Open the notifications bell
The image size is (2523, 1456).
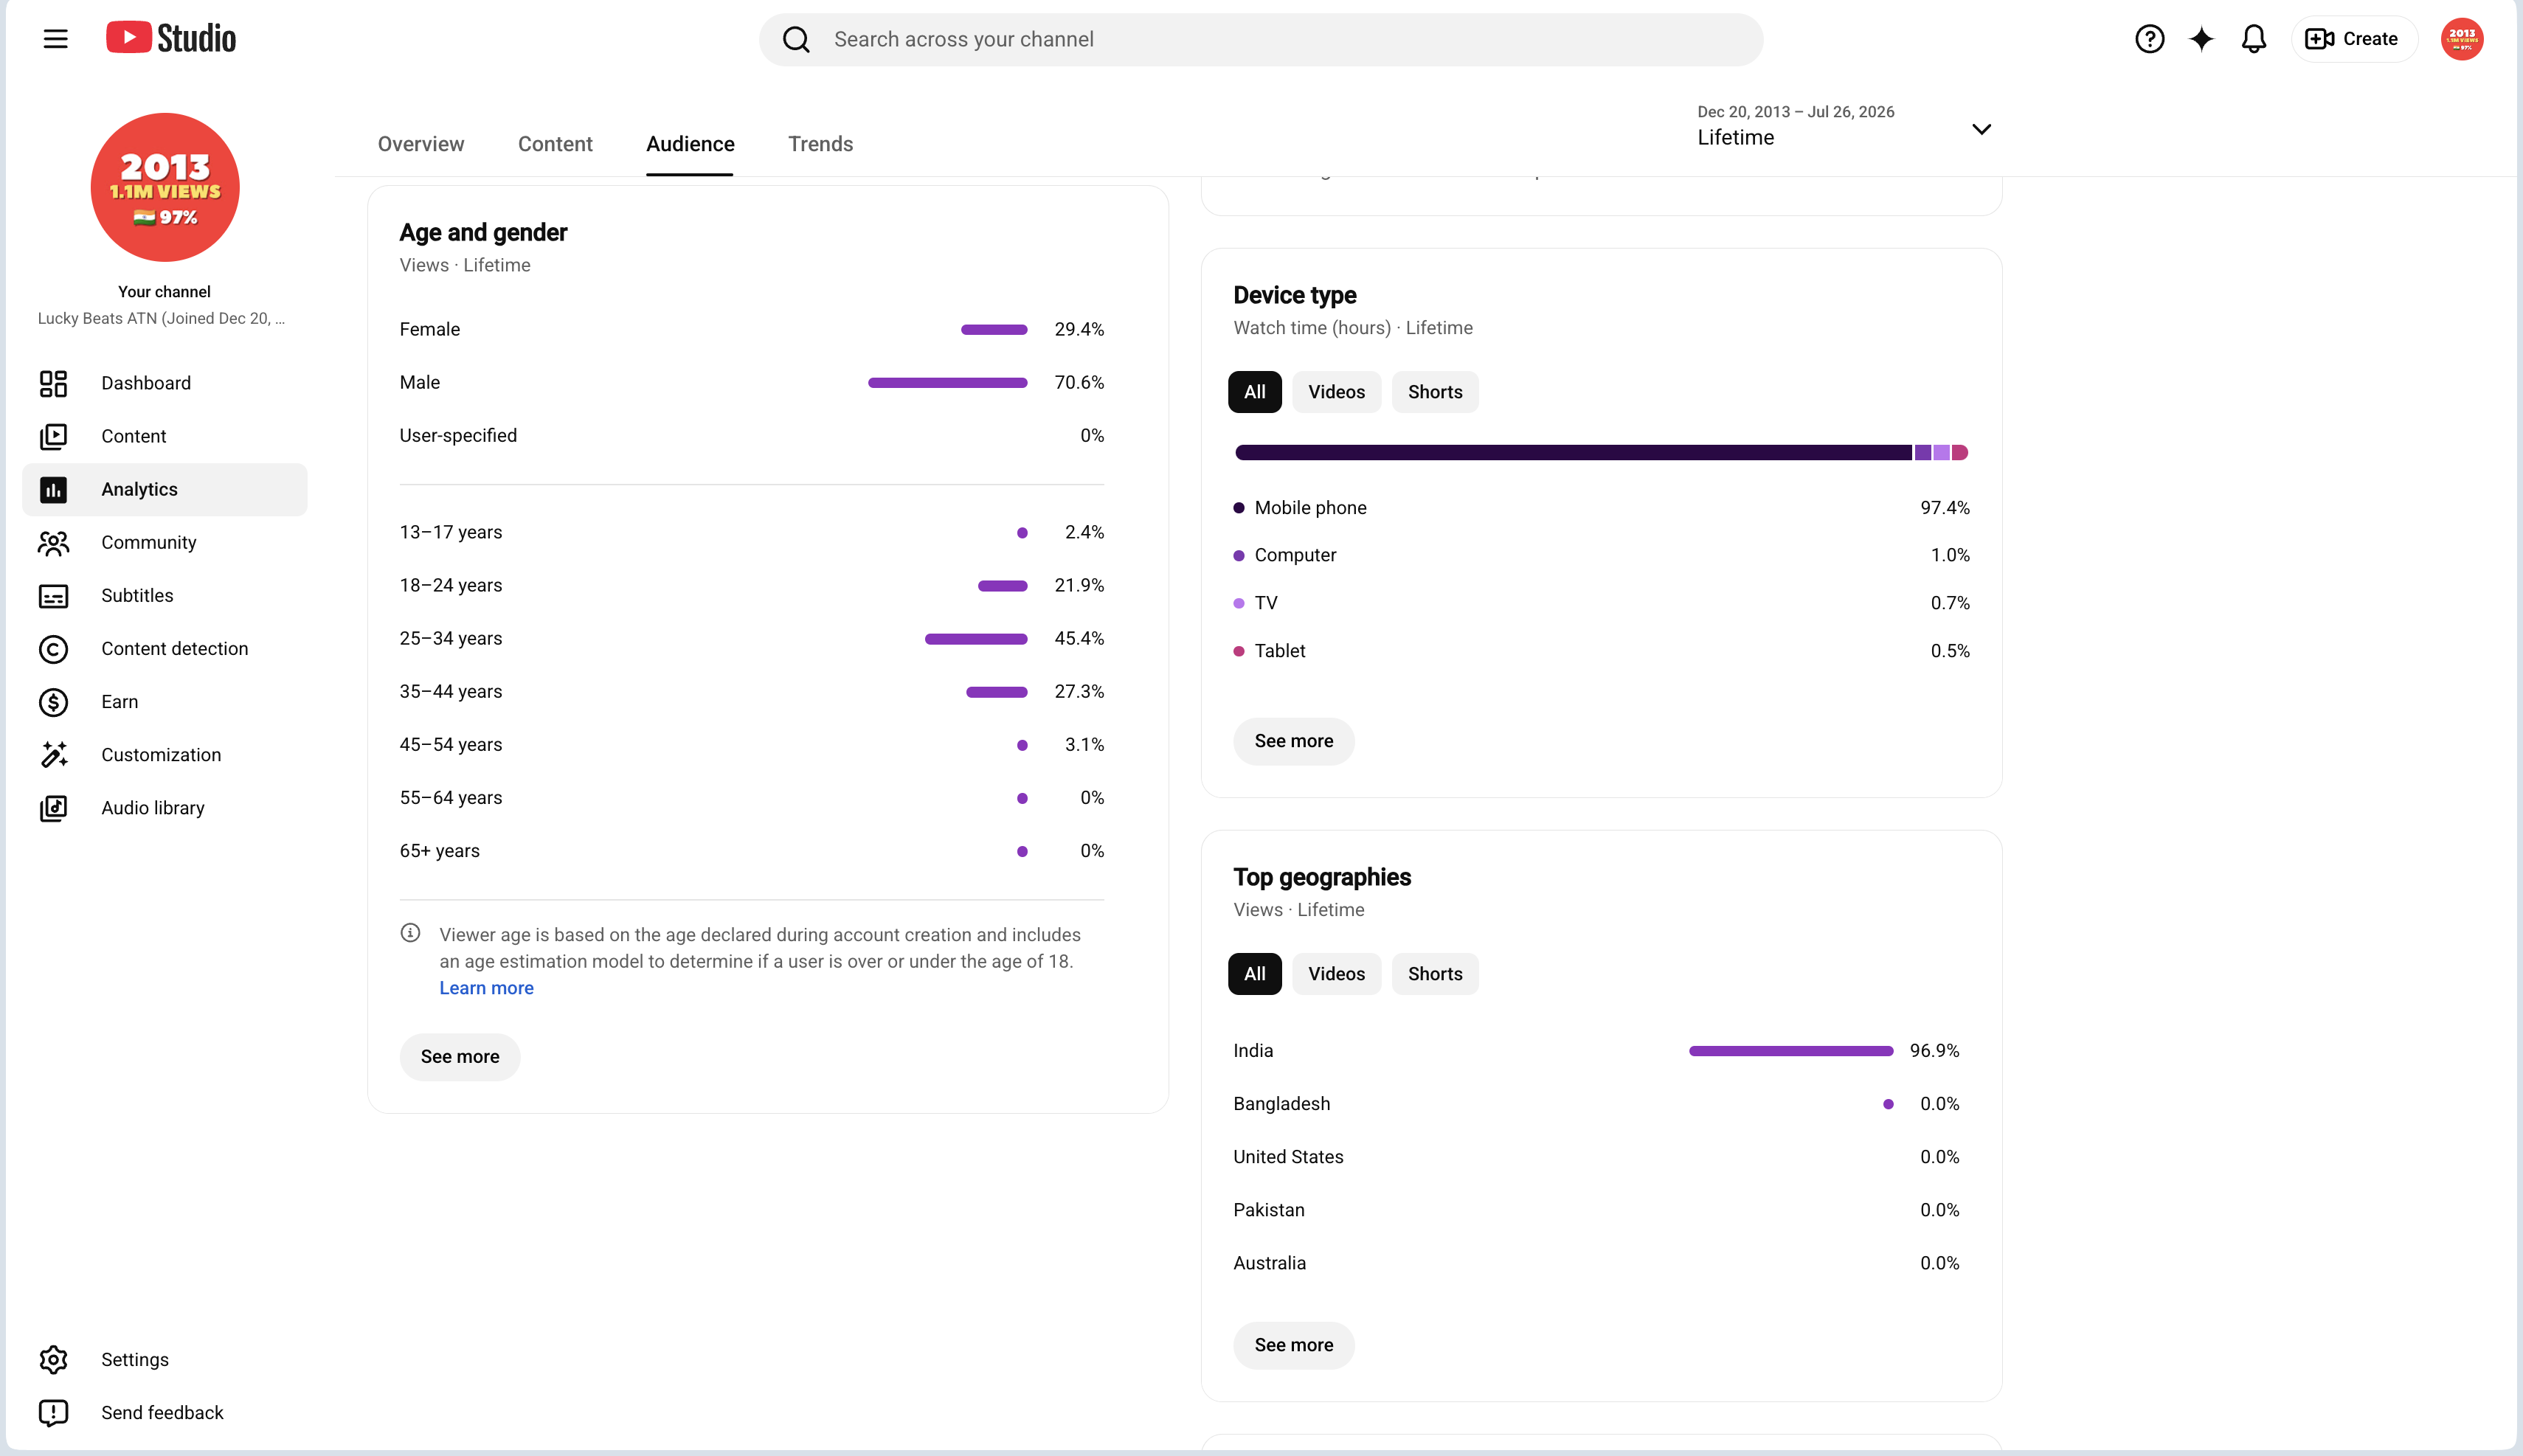pyautogui.click(x=2253, y=39)
